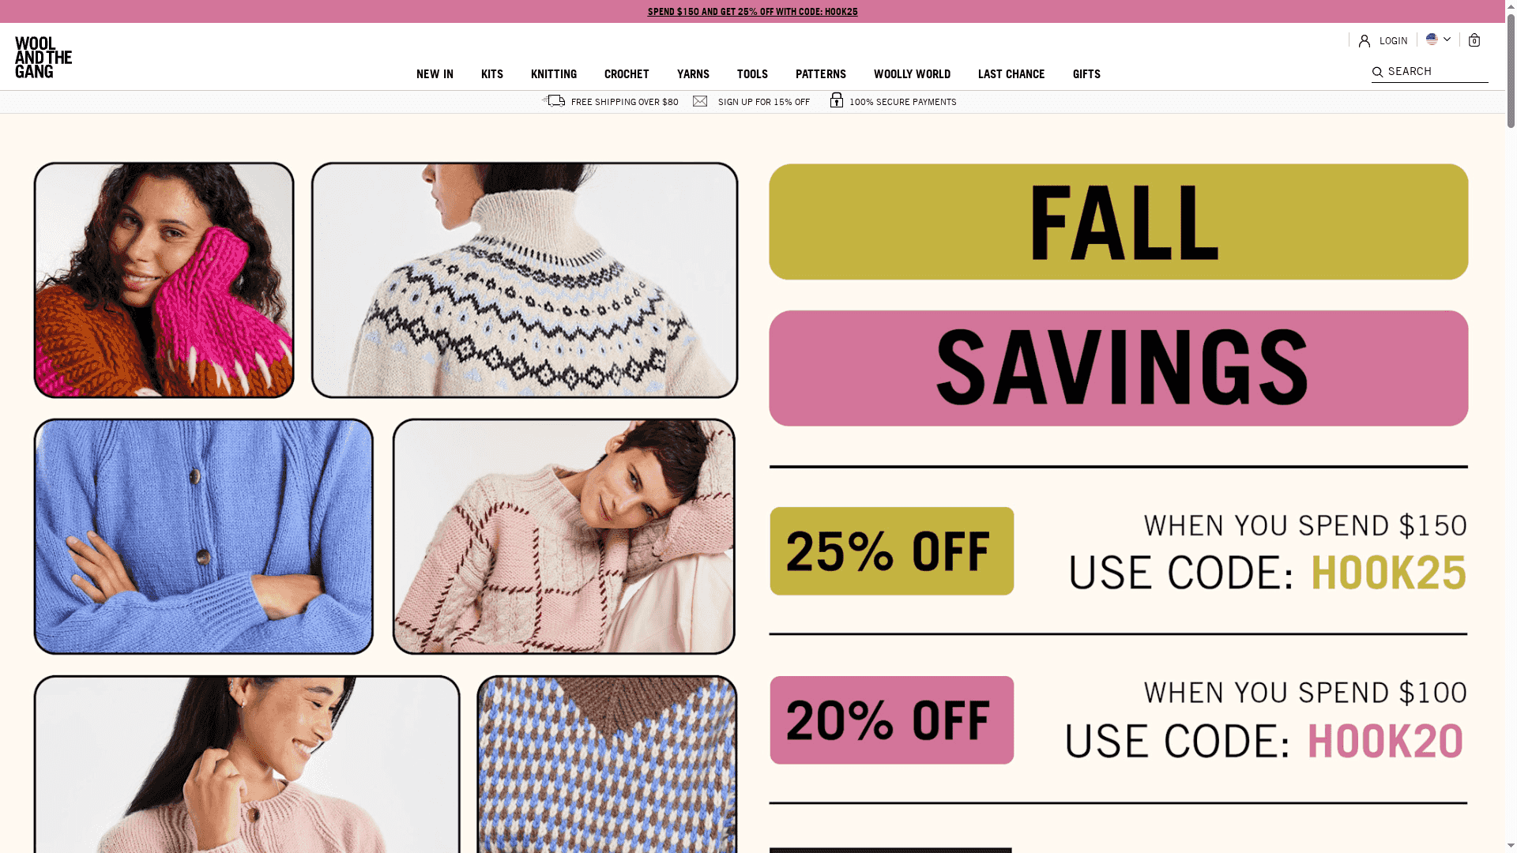Open the user account login icon

point(1365,41)
